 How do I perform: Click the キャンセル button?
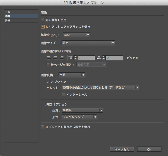coord(122,149)
